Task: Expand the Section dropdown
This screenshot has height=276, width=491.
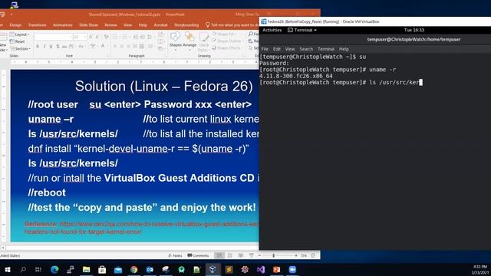Action: (21, 48)
